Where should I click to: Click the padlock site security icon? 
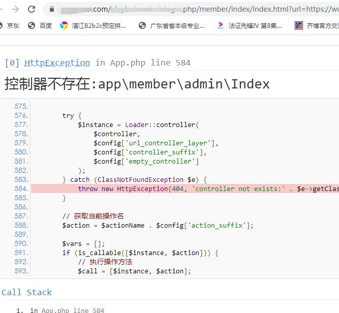[51, 9]
